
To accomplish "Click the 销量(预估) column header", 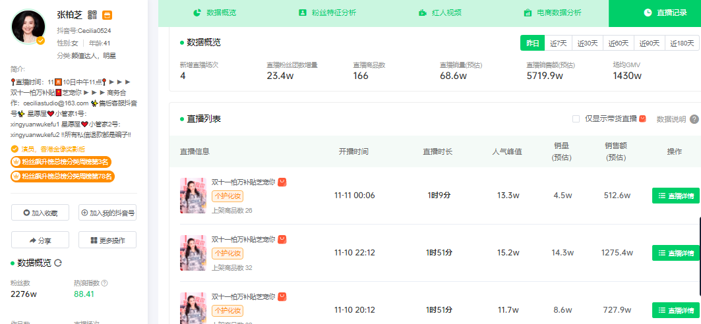I will pyautogui.click(x=563, y=151).
